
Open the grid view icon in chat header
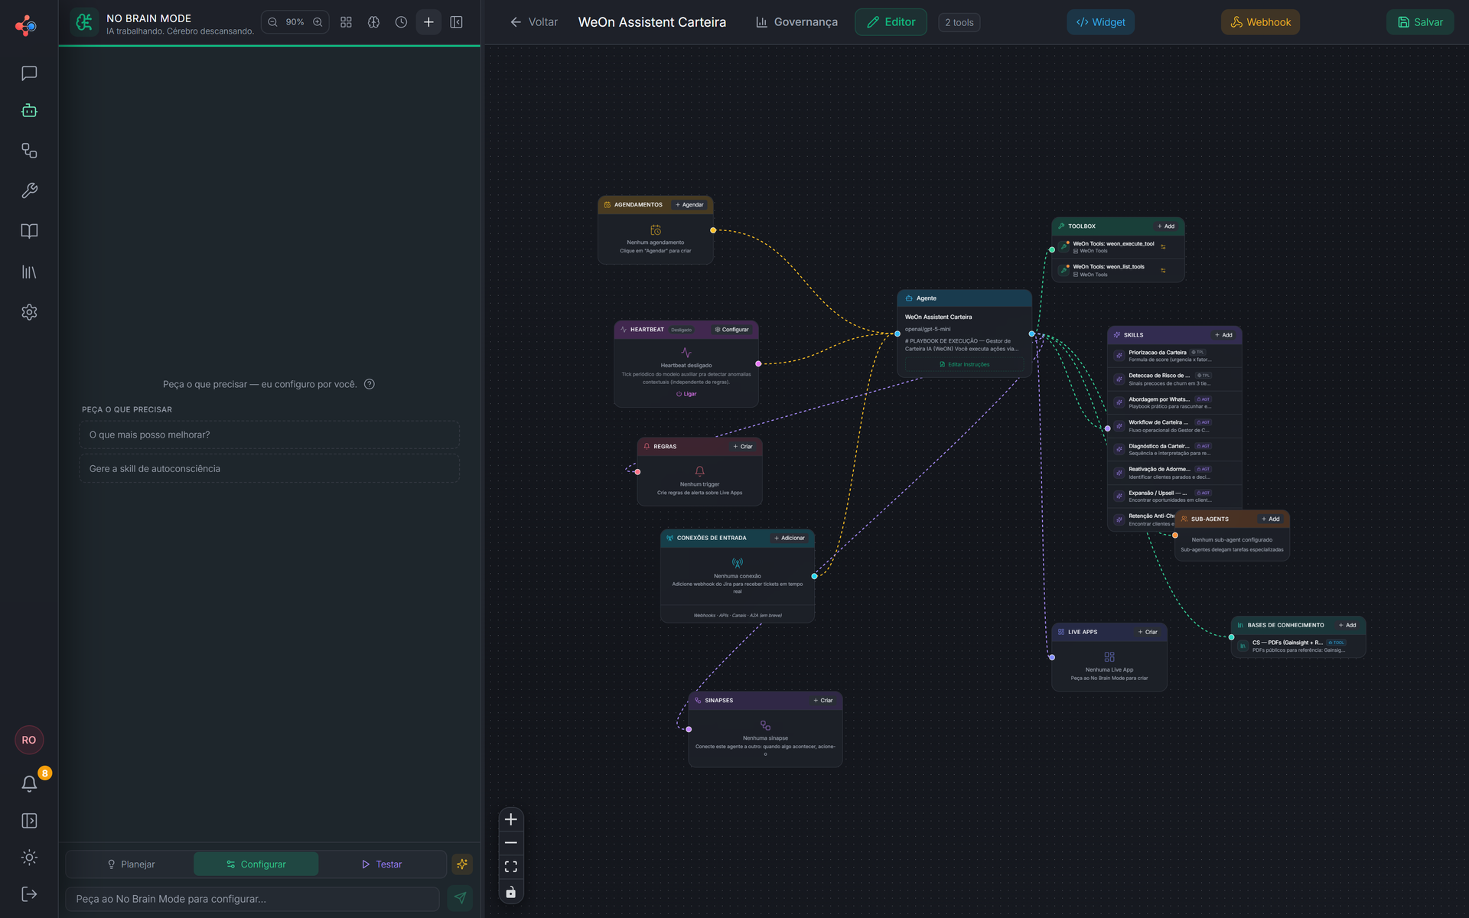click(x=346, y=22)
